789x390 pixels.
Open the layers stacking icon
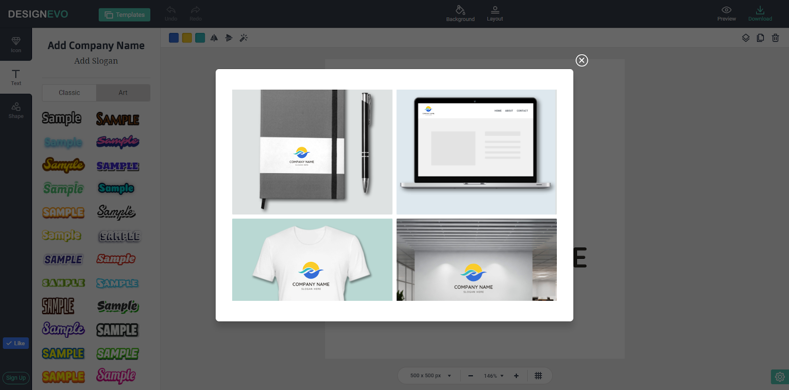click(746, 38)
